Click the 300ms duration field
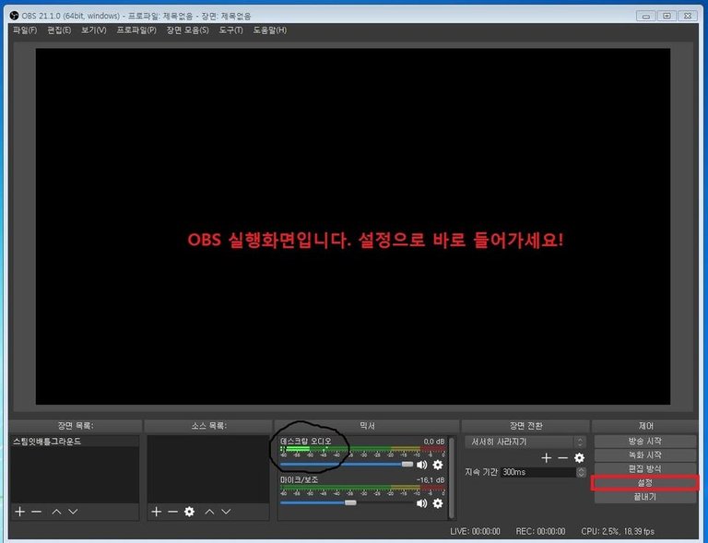 [x=538, y=472]
